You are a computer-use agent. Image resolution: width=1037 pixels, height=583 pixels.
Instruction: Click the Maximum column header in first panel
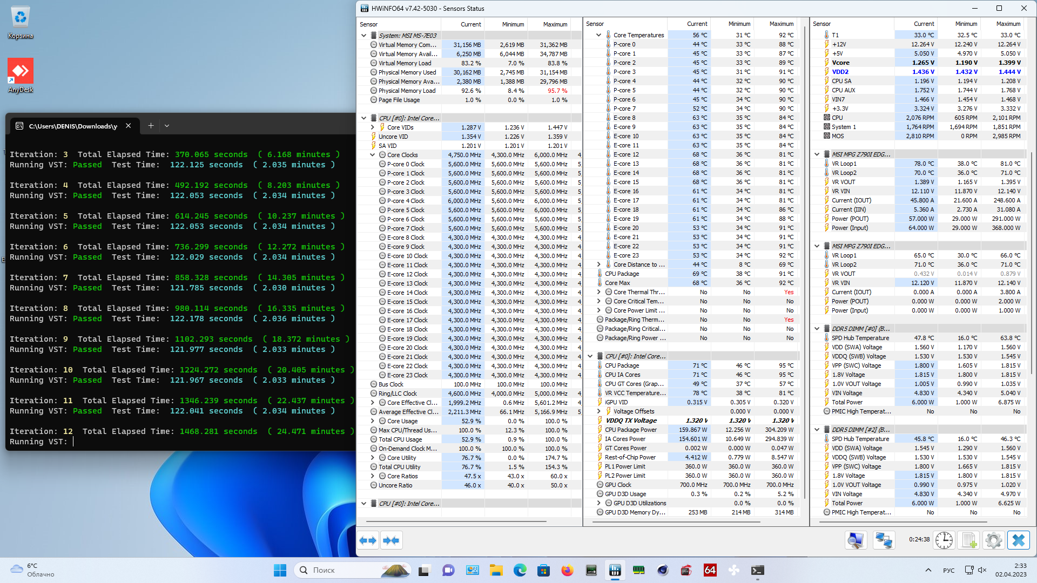(x=555, y=24)
